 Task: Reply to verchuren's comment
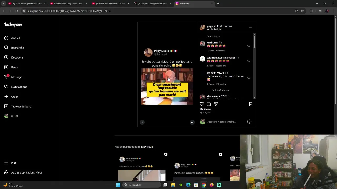pyautogui.click(x=221, y=51)
